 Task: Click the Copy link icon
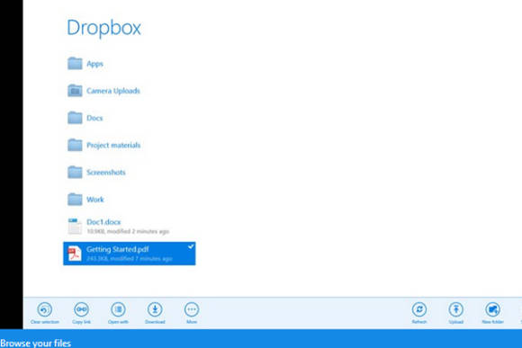click(82, 309)
